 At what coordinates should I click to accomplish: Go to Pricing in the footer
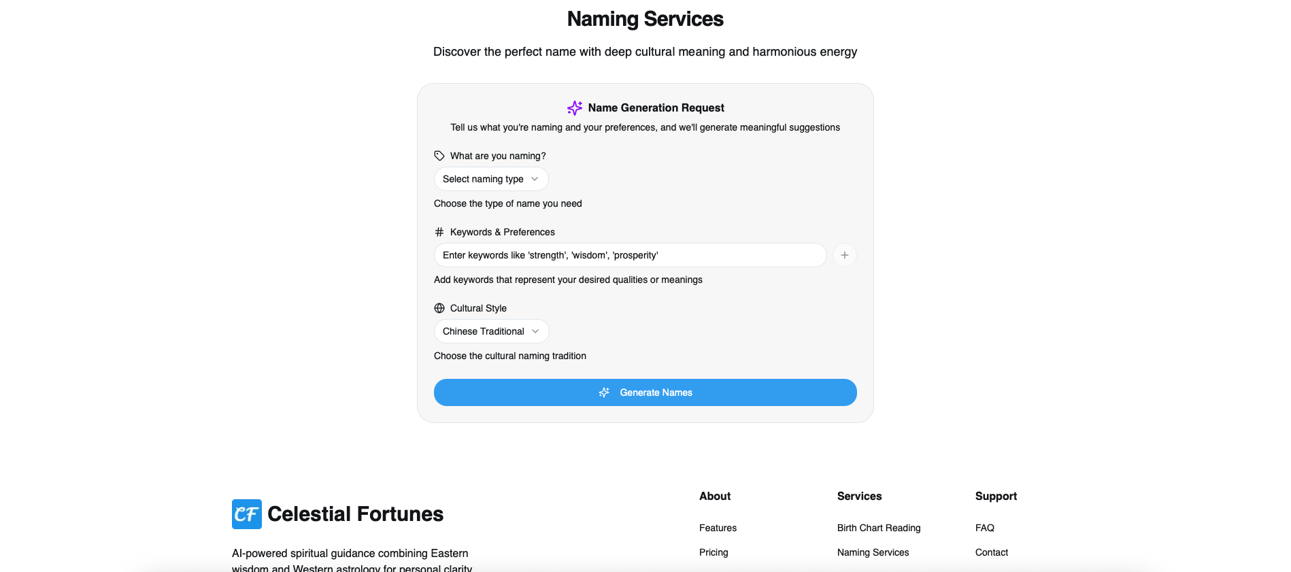pos(714,552)
